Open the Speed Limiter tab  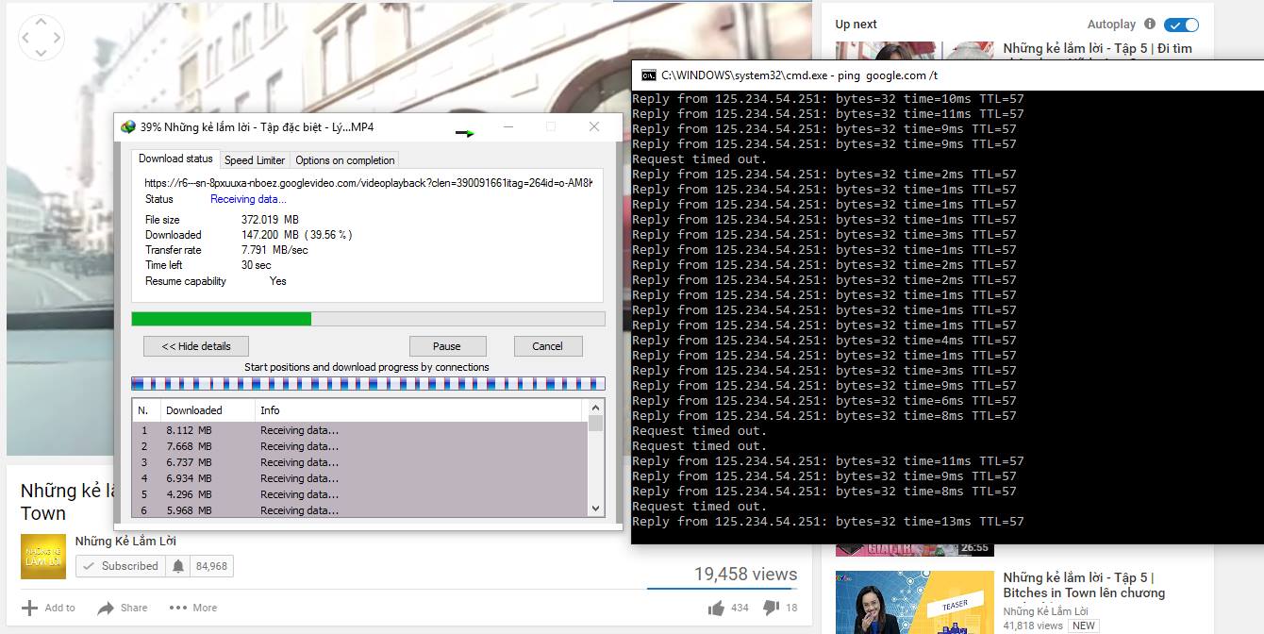point(255,160)
